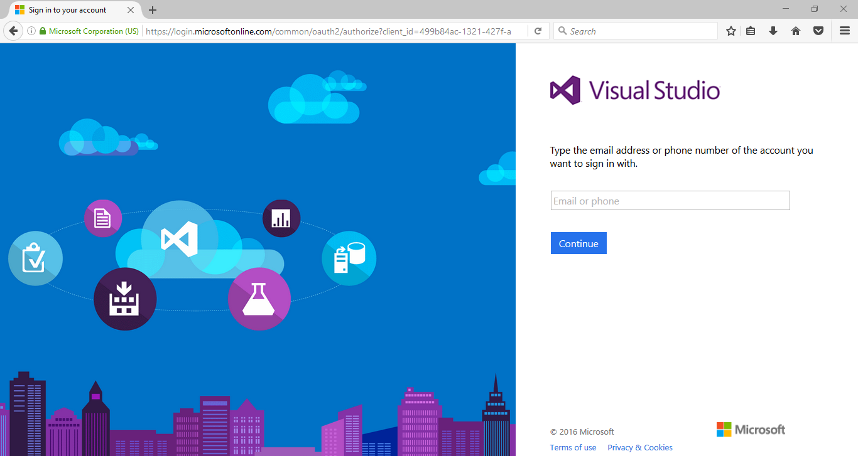Click the green padlock security icon

pyautogui.click(x=43, y=31)
